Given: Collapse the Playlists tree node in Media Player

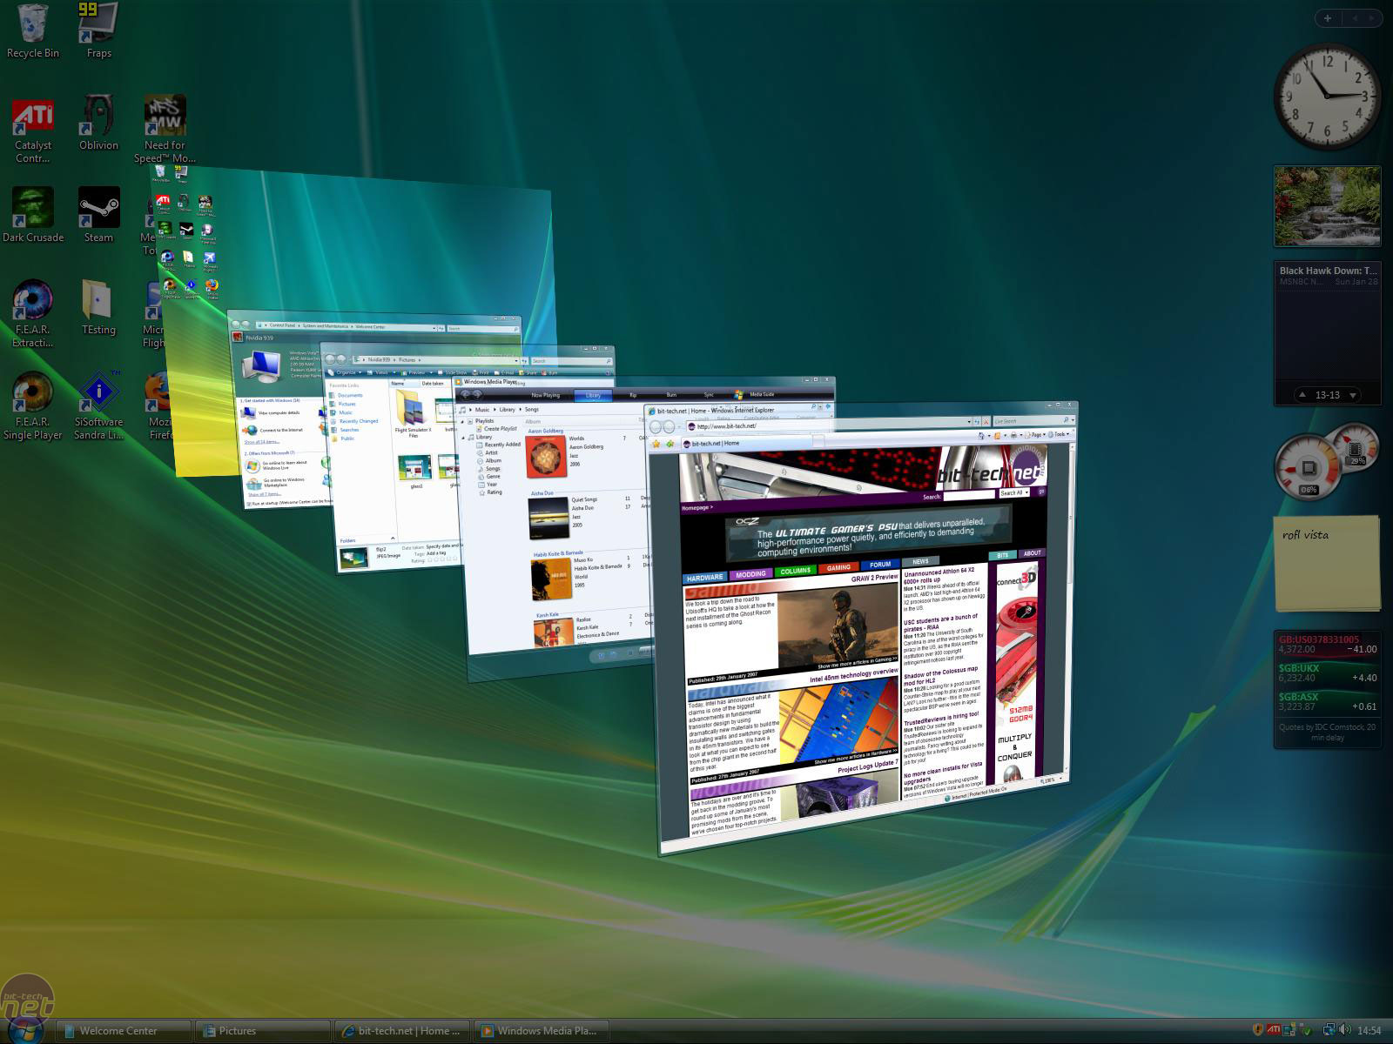Looking at the screenshot, I should [462, 421].
